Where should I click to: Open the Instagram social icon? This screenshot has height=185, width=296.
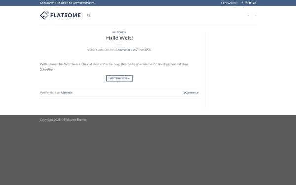[x=246, y=3]
